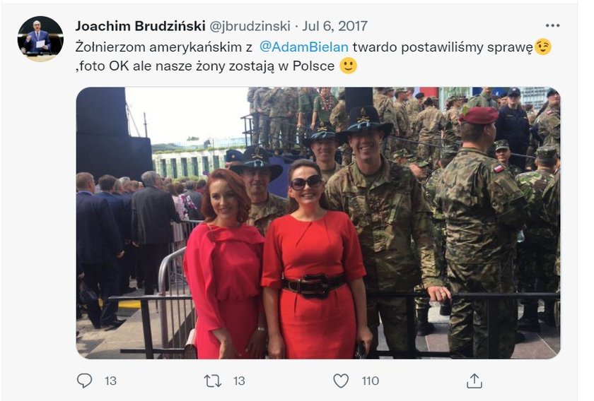Click the word Polsce in the tweet

(314, 66)
